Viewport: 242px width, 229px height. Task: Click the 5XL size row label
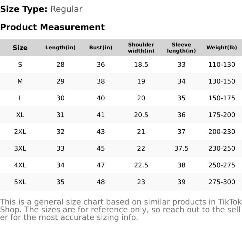coord(20,182)
